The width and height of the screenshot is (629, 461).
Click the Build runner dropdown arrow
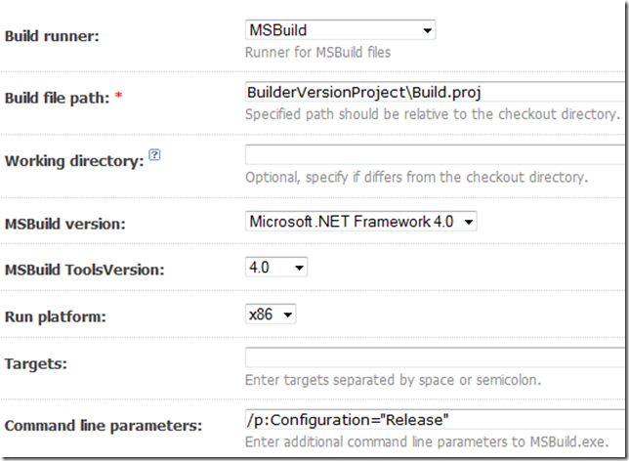428,30
